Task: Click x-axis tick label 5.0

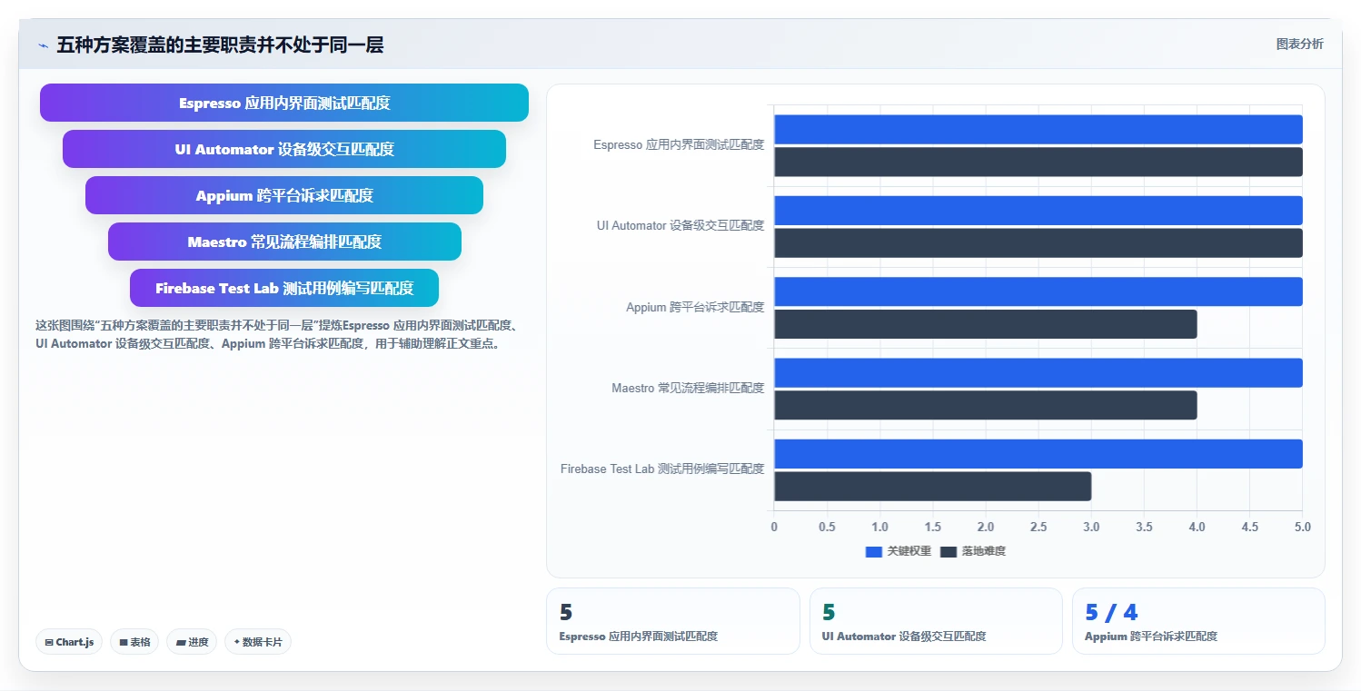Action: (x=1303, y=527)
